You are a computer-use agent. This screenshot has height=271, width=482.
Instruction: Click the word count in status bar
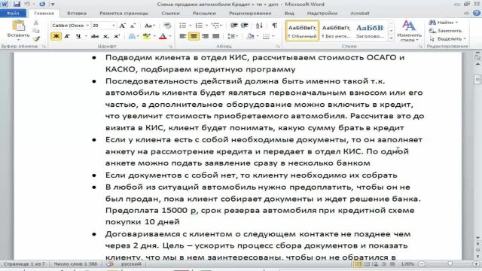coord(75,264)
